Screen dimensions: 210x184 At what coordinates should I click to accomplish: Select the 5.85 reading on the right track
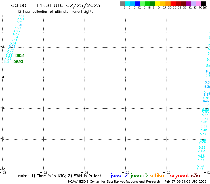[x=205, y=110]
